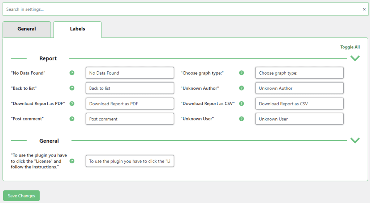This screenshot has width=370, height=203.
Task: Collapse the General section chevron
Action: (355, 141)
